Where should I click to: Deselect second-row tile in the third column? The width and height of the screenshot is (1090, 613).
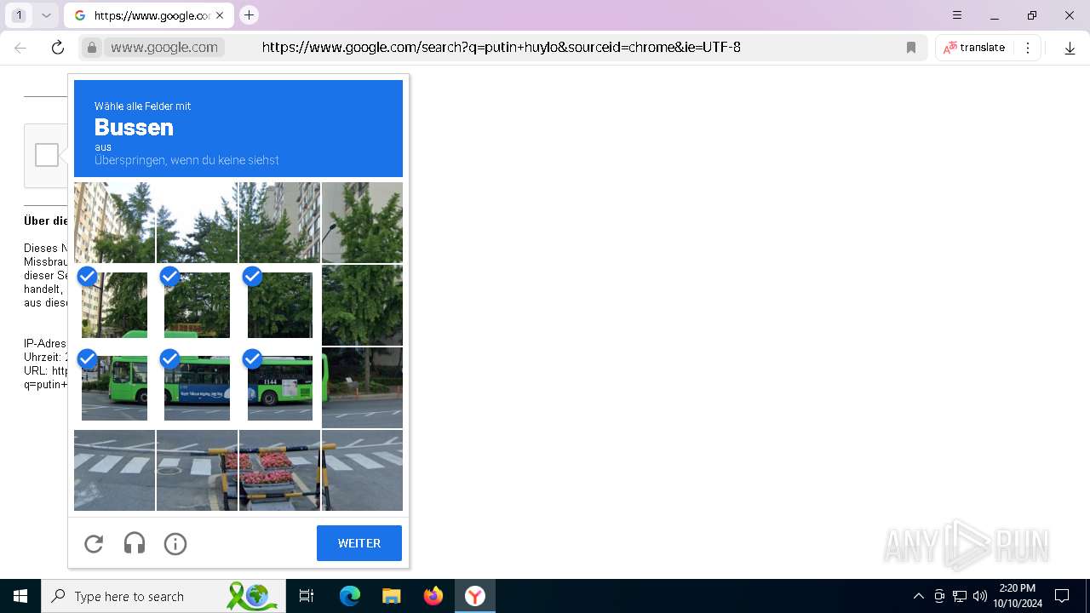pos(279,305)
